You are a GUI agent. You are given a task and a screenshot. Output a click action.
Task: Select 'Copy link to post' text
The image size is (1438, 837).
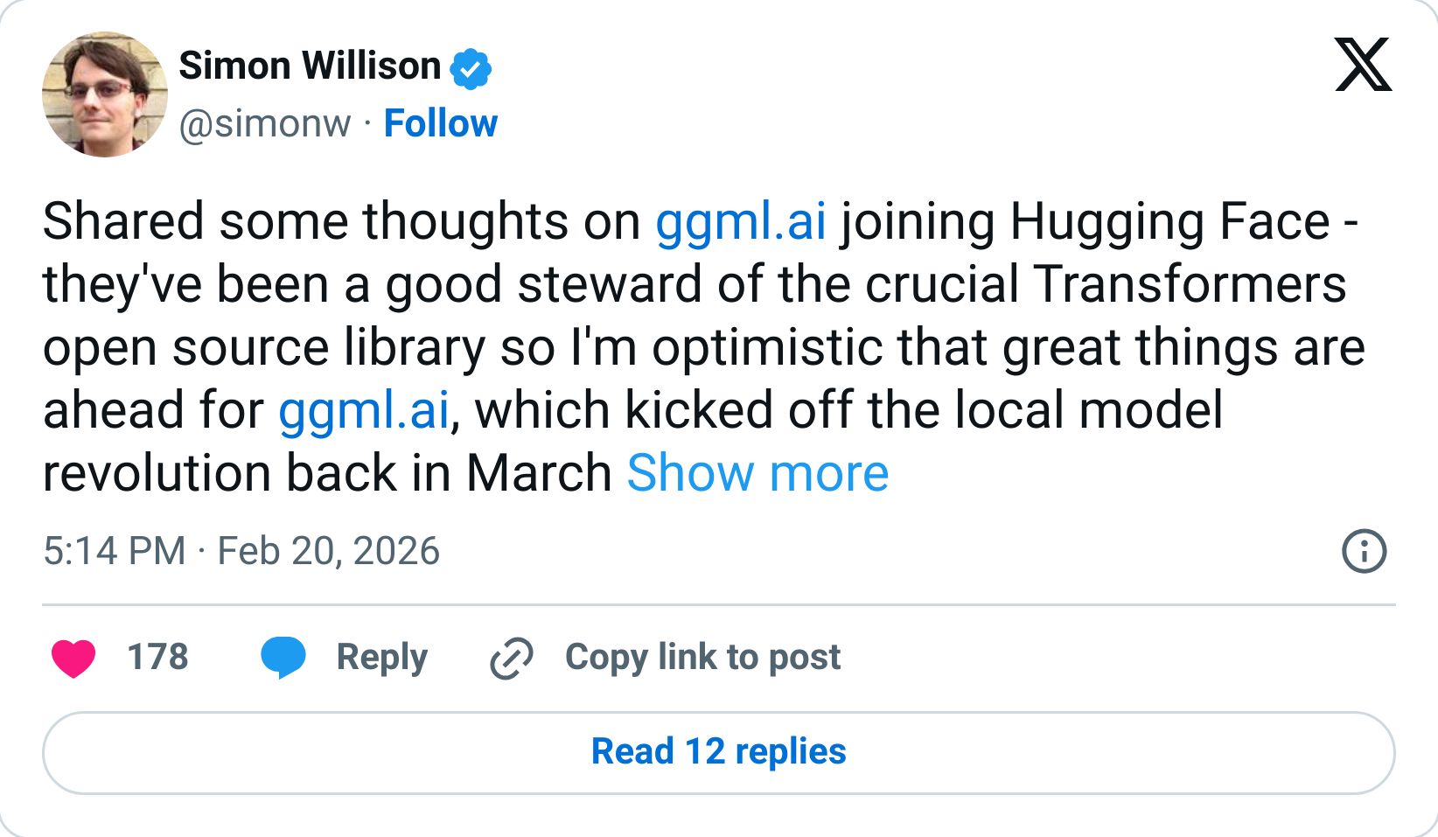[703, 657]
